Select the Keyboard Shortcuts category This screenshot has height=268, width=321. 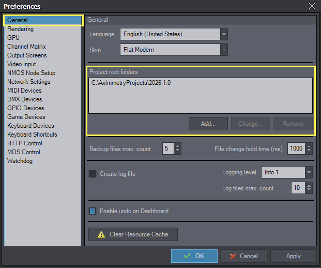coord(32,135)
